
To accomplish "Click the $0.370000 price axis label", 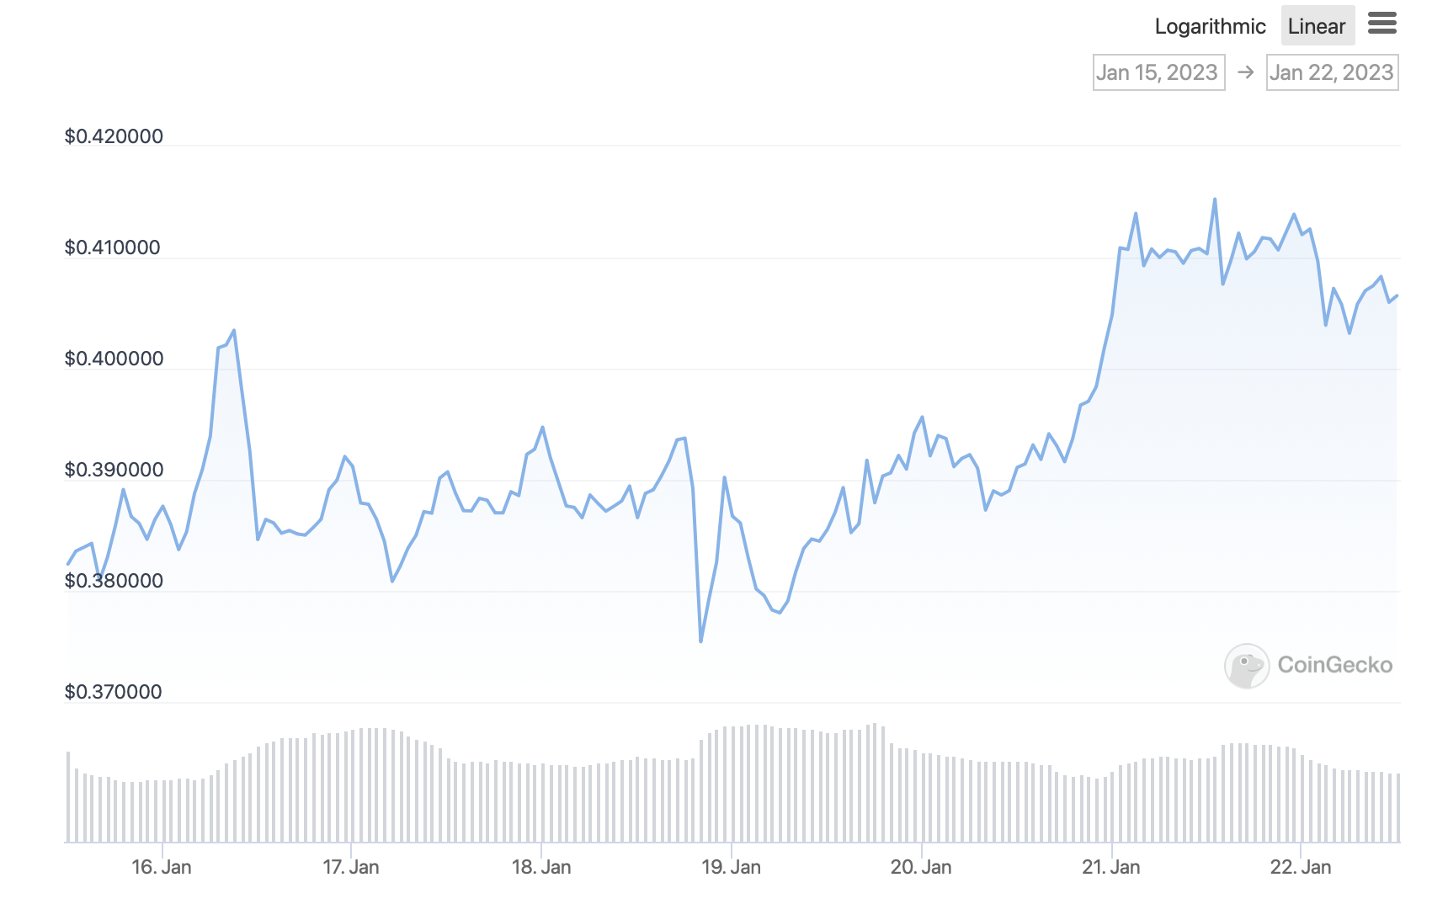I will (x=114, y=691).
